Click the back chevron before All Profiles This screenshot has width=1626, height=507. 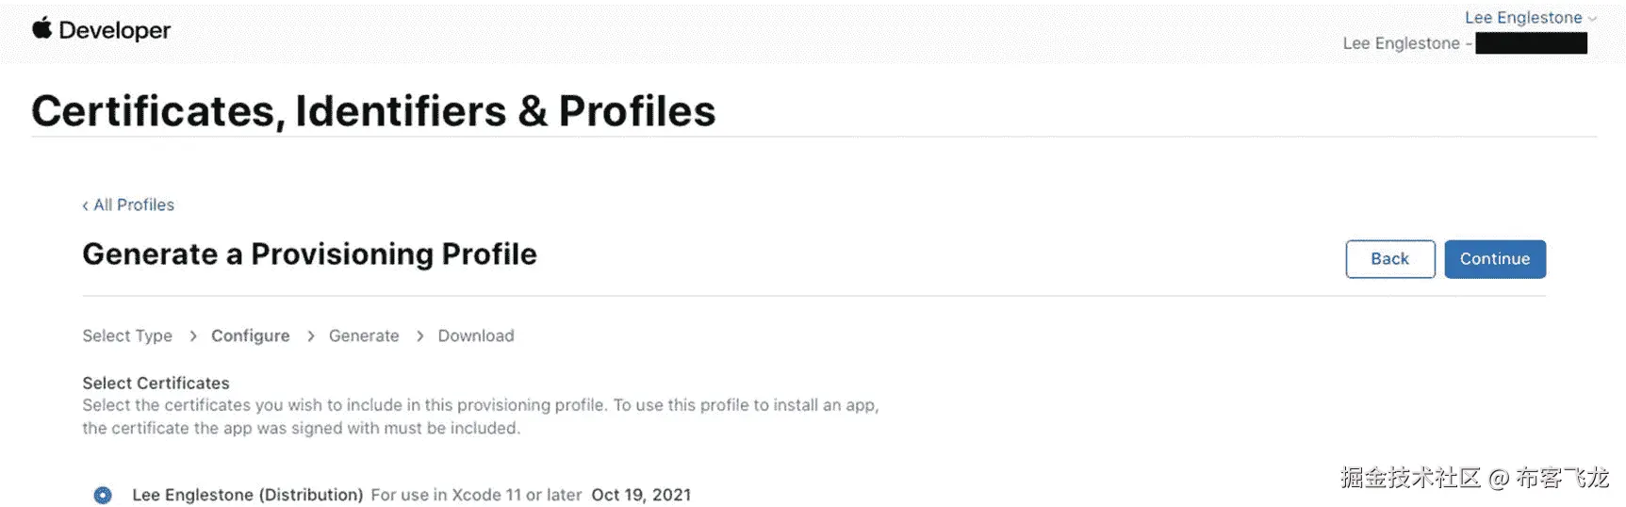(85, 205)
